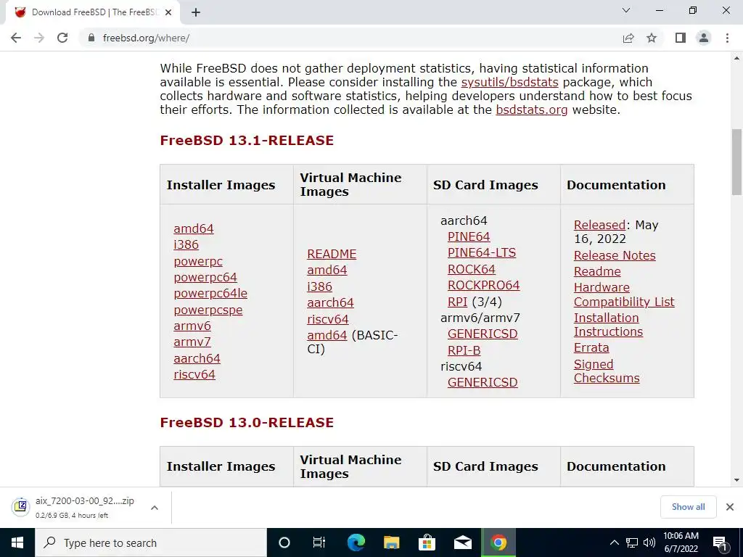Open Mail app from taskbar

tap(462, 542)
